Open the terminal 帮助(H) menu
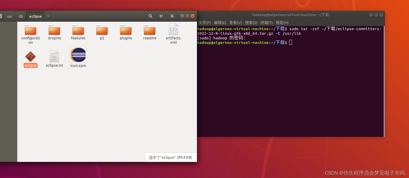The width and height of the screenshot is (409, 178). pyautogui.click(x=282, y=23)
